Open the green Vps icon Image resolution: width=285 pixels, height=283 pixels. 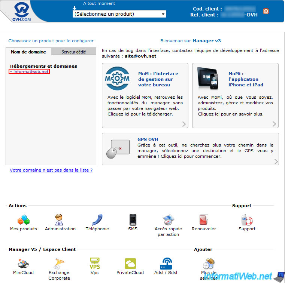[x=95, y=263]
